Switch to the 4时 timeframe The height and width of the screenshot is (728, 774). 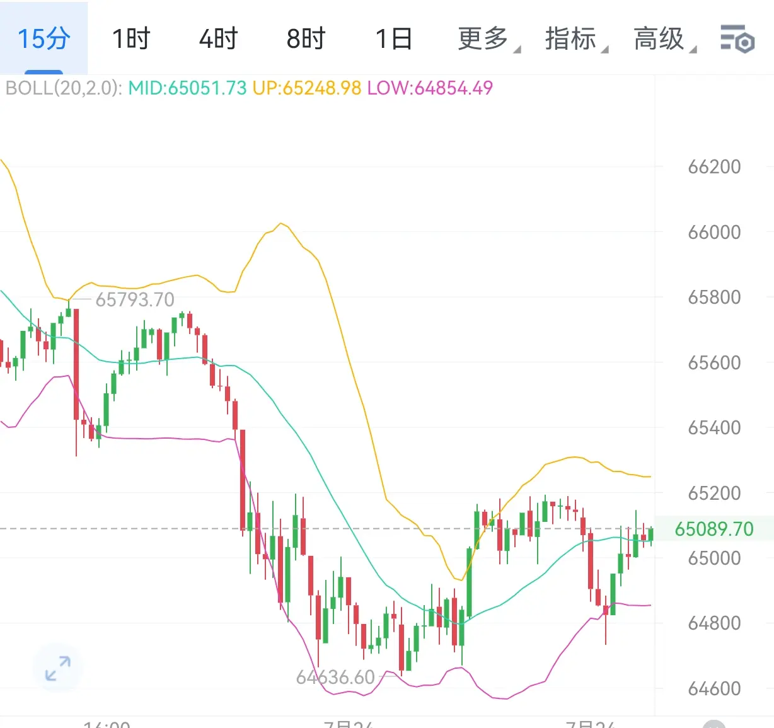click(x=219, y=39)
